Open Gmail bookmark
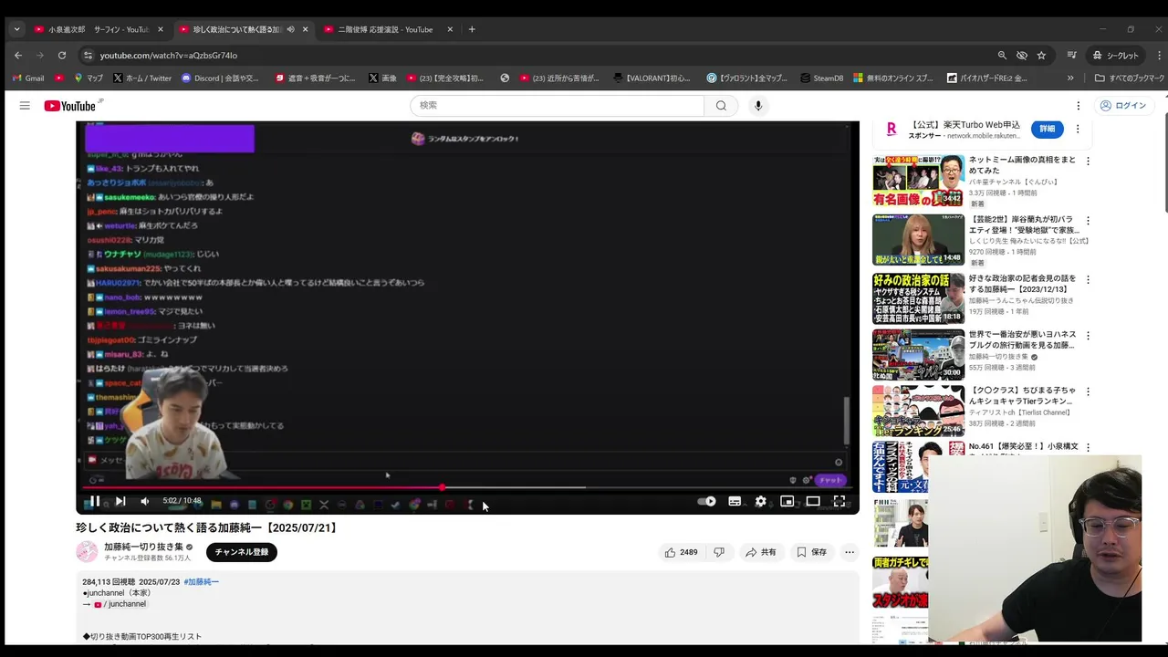The height and width of the screenshot is (657, 1168). (x=27, y=78)
